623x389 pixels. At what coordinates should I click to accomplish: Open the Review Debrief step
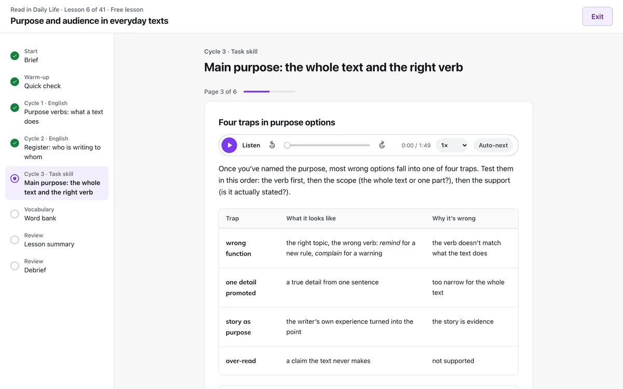(57, 266)
